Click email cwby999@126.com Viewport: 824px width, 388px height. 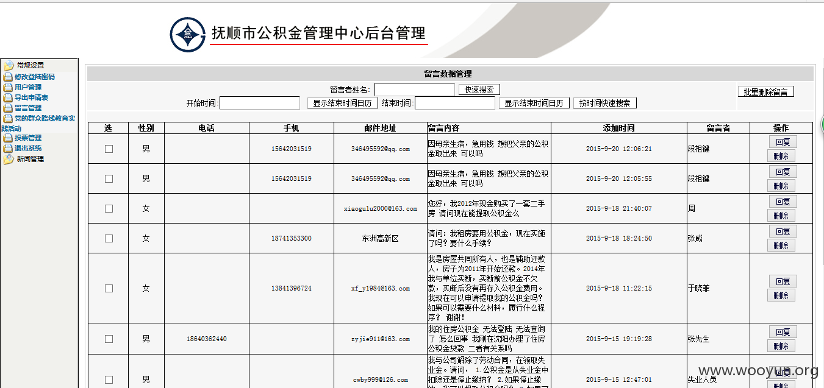point(381,379)
